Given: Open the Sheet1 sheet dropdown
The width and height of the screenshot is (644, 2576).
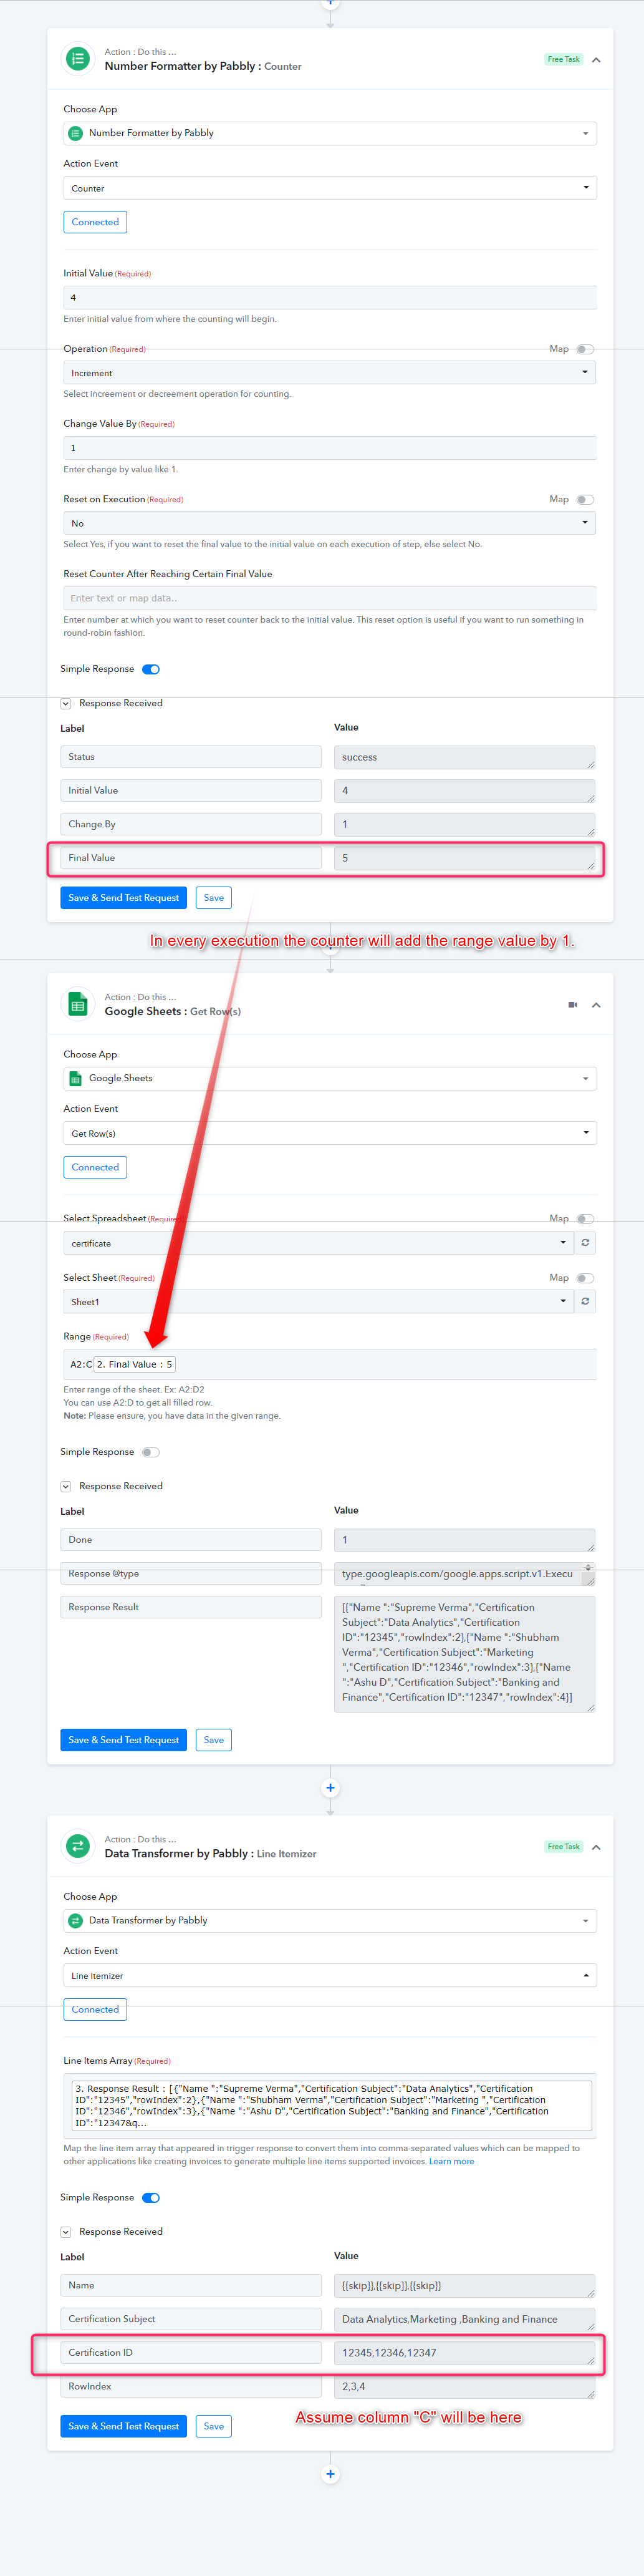Looking at the screenshot, I should pyautogui.click(x=319, y=1302).
